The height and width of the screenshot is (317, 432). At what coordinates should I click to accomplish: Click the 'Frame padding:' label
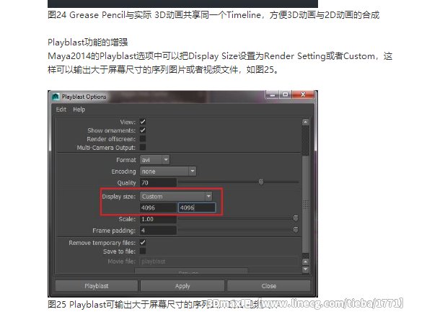tap(114, 231)
